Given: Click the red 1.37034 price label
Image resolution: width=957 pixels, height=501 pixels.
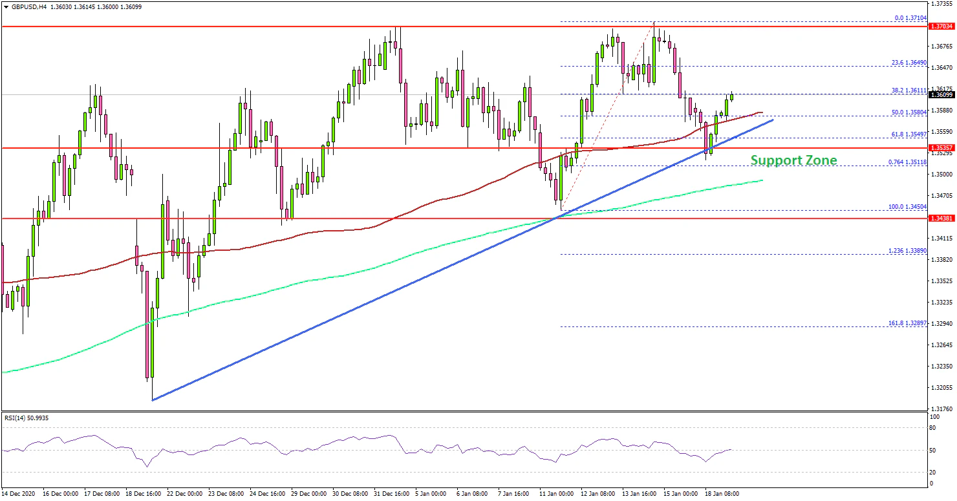Looking at the screenshot, I should pyautogui.click(x=941, y=27).
